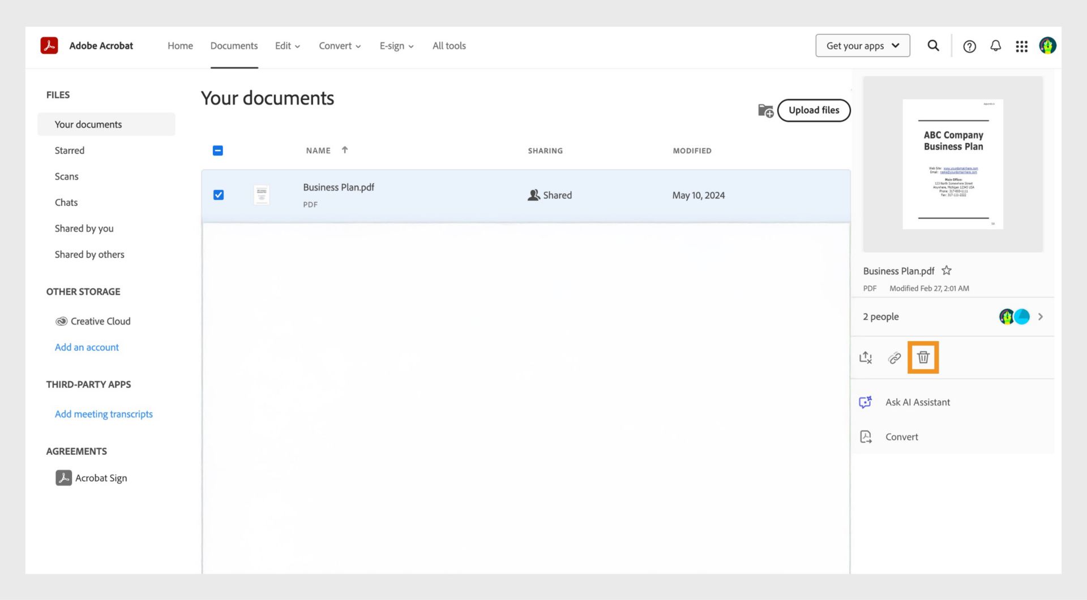Click the Business Plan.pdf file name in list
The image size is (1087, 600).
pos(339,187)
